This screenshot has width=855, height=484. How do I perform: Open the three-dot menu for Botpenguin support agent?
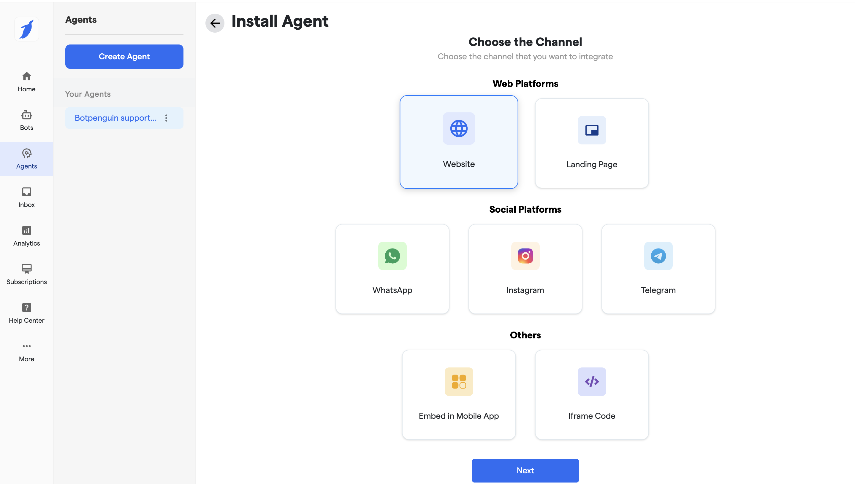[166, 118]
